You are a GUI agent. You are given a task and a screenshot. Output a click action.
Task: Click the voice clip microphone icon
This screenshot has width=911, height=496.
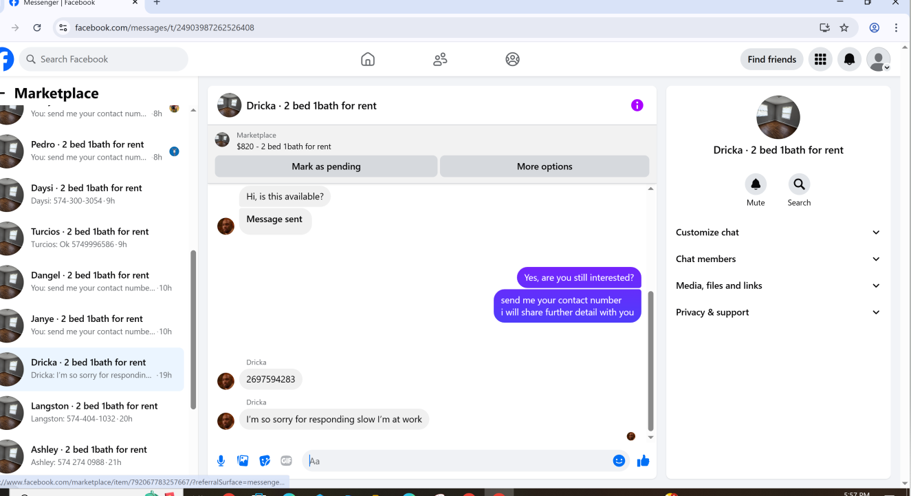(221, 461)
